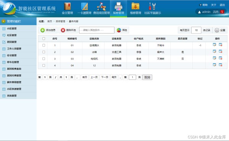
Task: Open 住宅管理 in the sidebar
Action: [x=18, y=55]
